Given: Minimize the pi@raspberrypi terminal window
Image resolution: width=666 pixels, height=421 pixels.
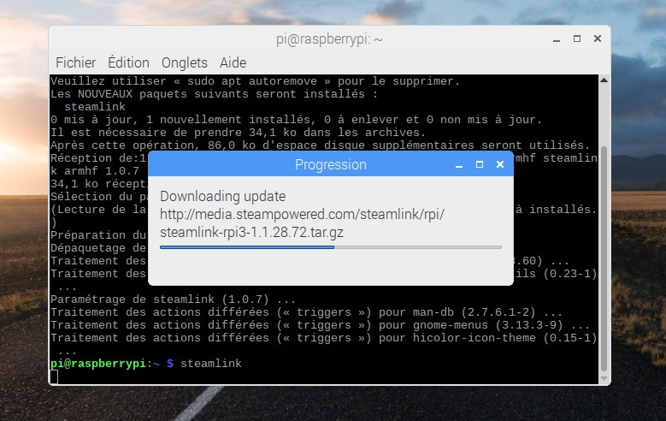Looking at the screenshot, I should (557, 39).
